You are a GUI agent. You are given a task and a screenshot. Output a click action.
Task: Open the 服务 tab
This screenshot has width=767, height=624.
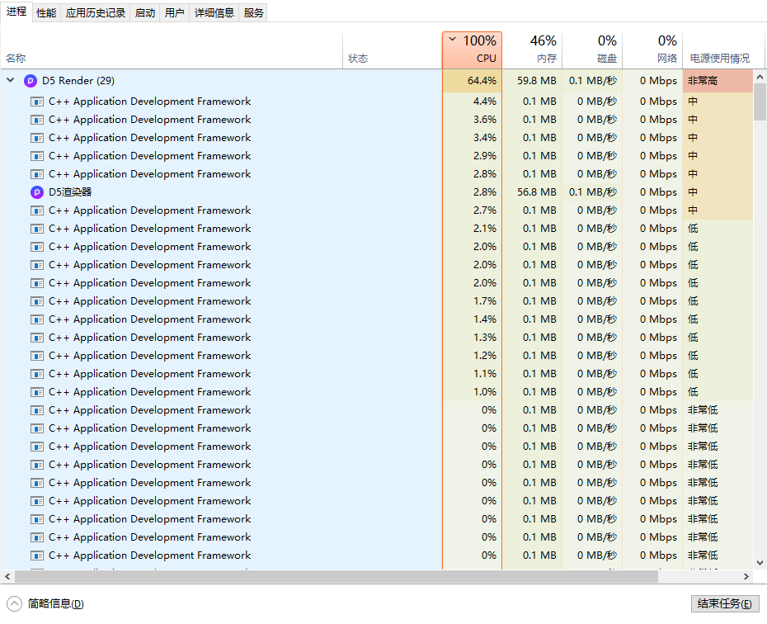253,12
